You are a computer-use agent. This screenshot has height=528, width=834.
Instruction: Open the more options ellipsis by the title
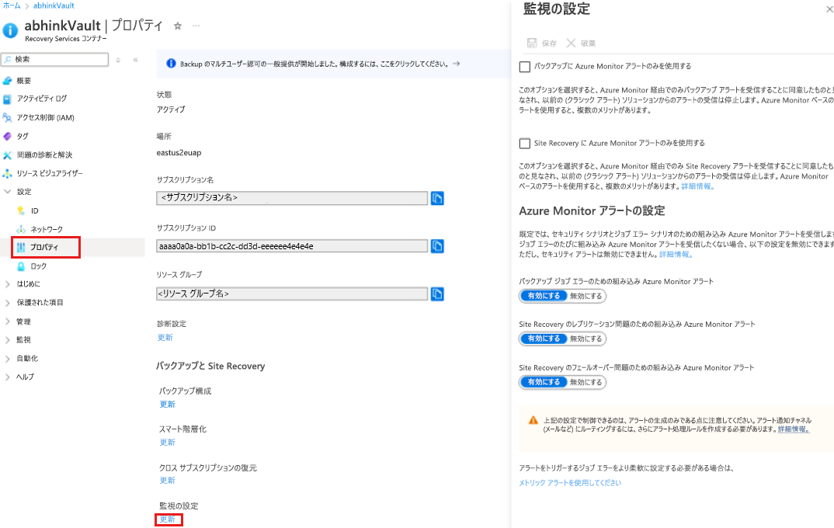(196, 26)
